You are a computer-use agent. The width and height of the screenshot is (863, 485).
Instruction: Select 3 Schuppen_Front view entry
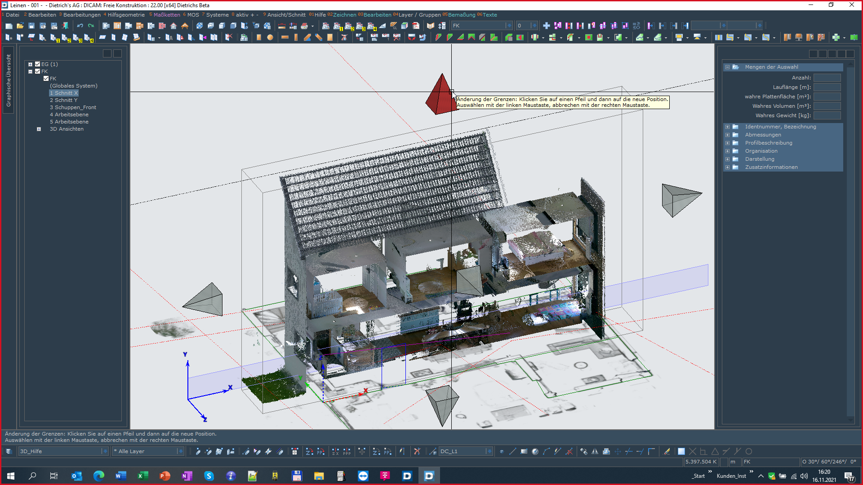(73, 107)
